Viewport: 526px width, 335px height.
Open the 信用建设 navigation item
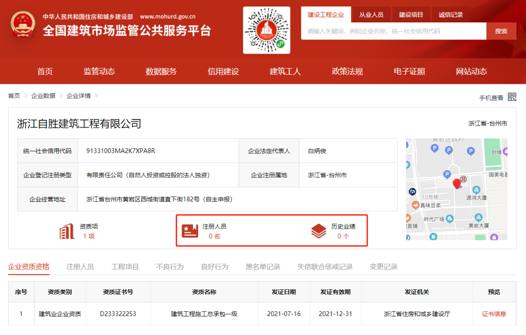click(223, 71)
